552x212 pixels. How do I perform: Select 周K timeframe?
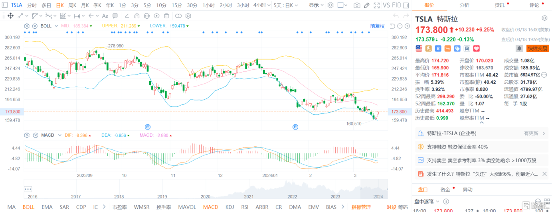(72, 5)
